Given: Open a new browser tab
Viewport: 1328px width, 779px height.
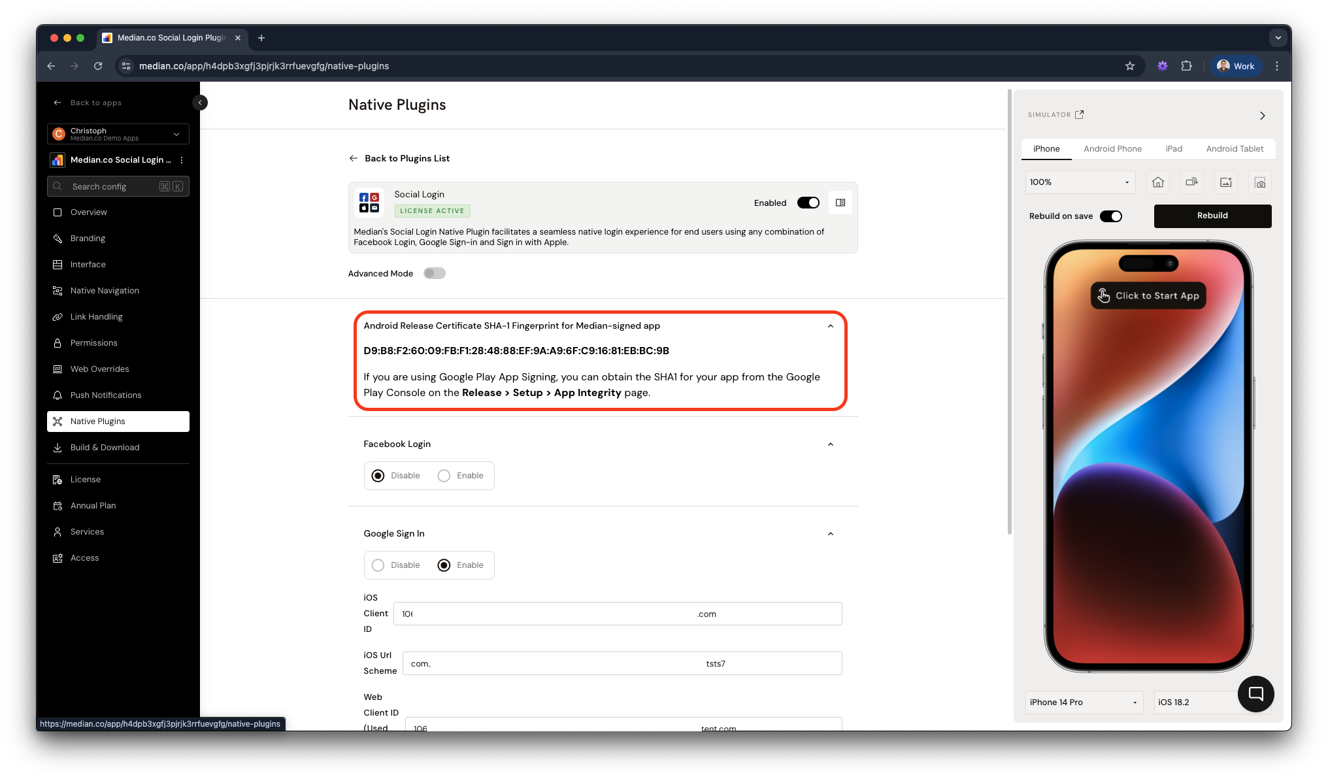Looking at the screenshot, I should pyautogui.click(x=261, y=38).
